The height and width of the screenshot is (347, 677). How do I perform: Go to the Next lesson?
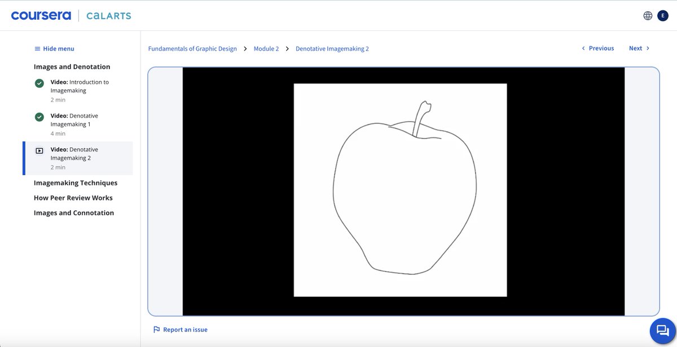639,48
